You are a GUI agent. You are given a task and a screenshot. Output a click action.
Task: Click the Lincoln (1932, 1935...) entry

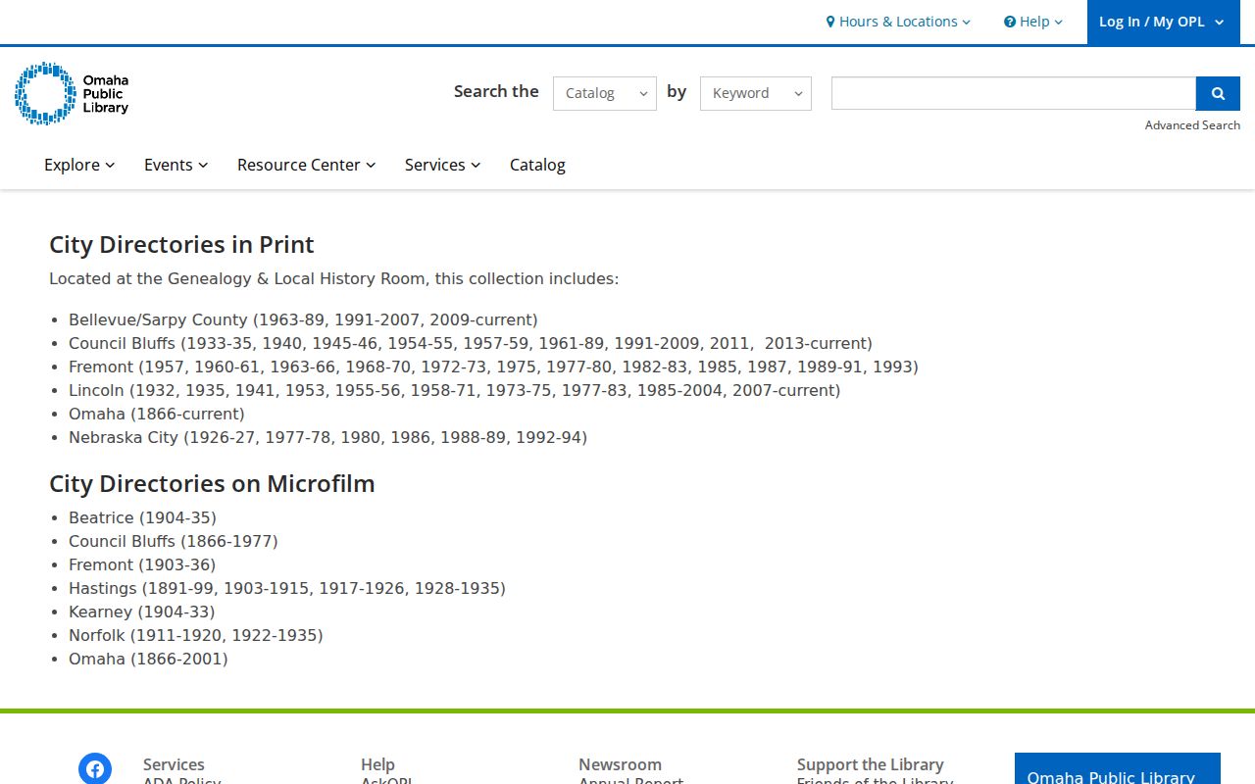(x=454, y=390)
